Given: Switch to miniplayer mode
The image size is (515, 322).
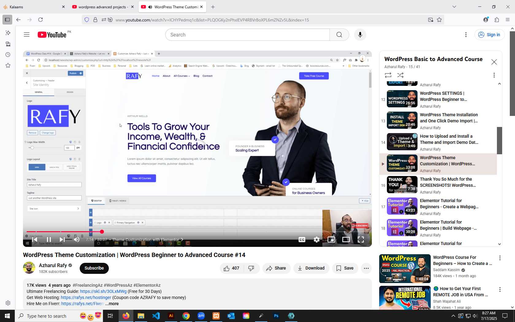Looking at the screenshot, I should coord(331,240).
